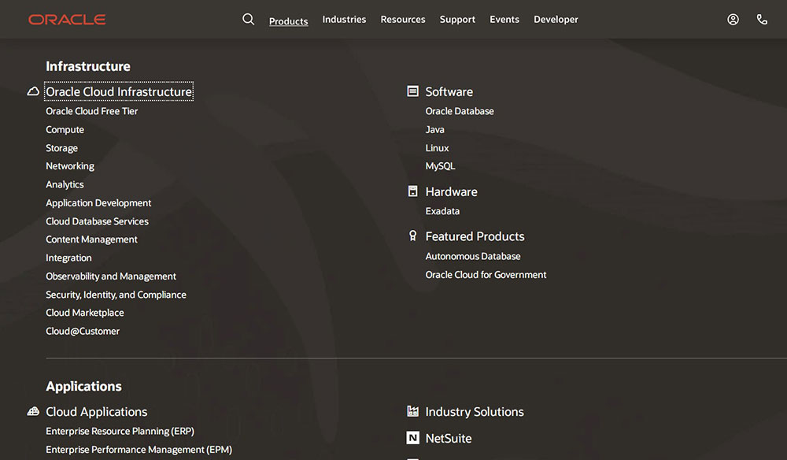Open the account profile icon
The width and height of the screenshot is (787, 460).
click(x=733, y=20)
